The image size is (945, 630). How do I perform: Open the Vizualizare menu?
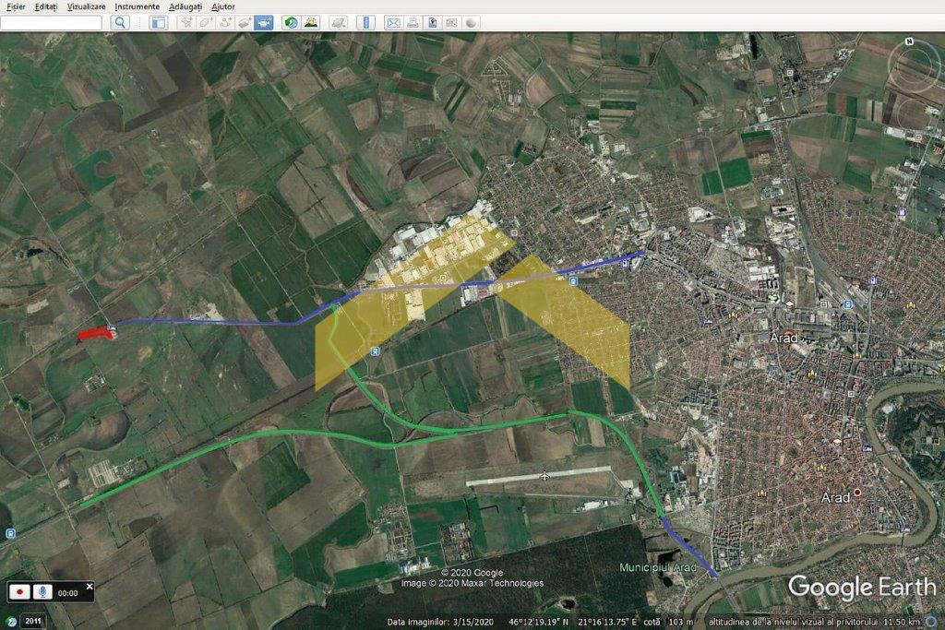click(x=86, y=6)
